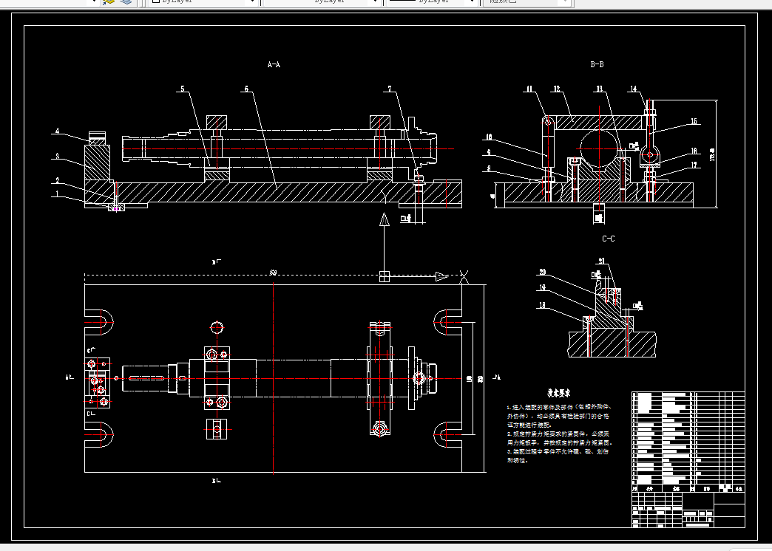Screen dimensions: 772x551
Task: Click the note line starting "1.进入装配的零件及部件"
Action: pos(559,408)
